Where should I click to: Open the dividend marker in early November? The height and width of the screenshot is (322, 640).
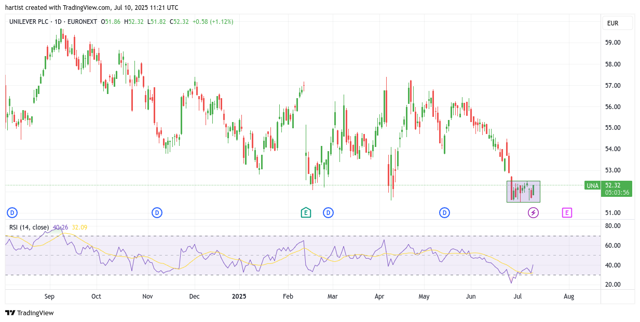[157, 212]
